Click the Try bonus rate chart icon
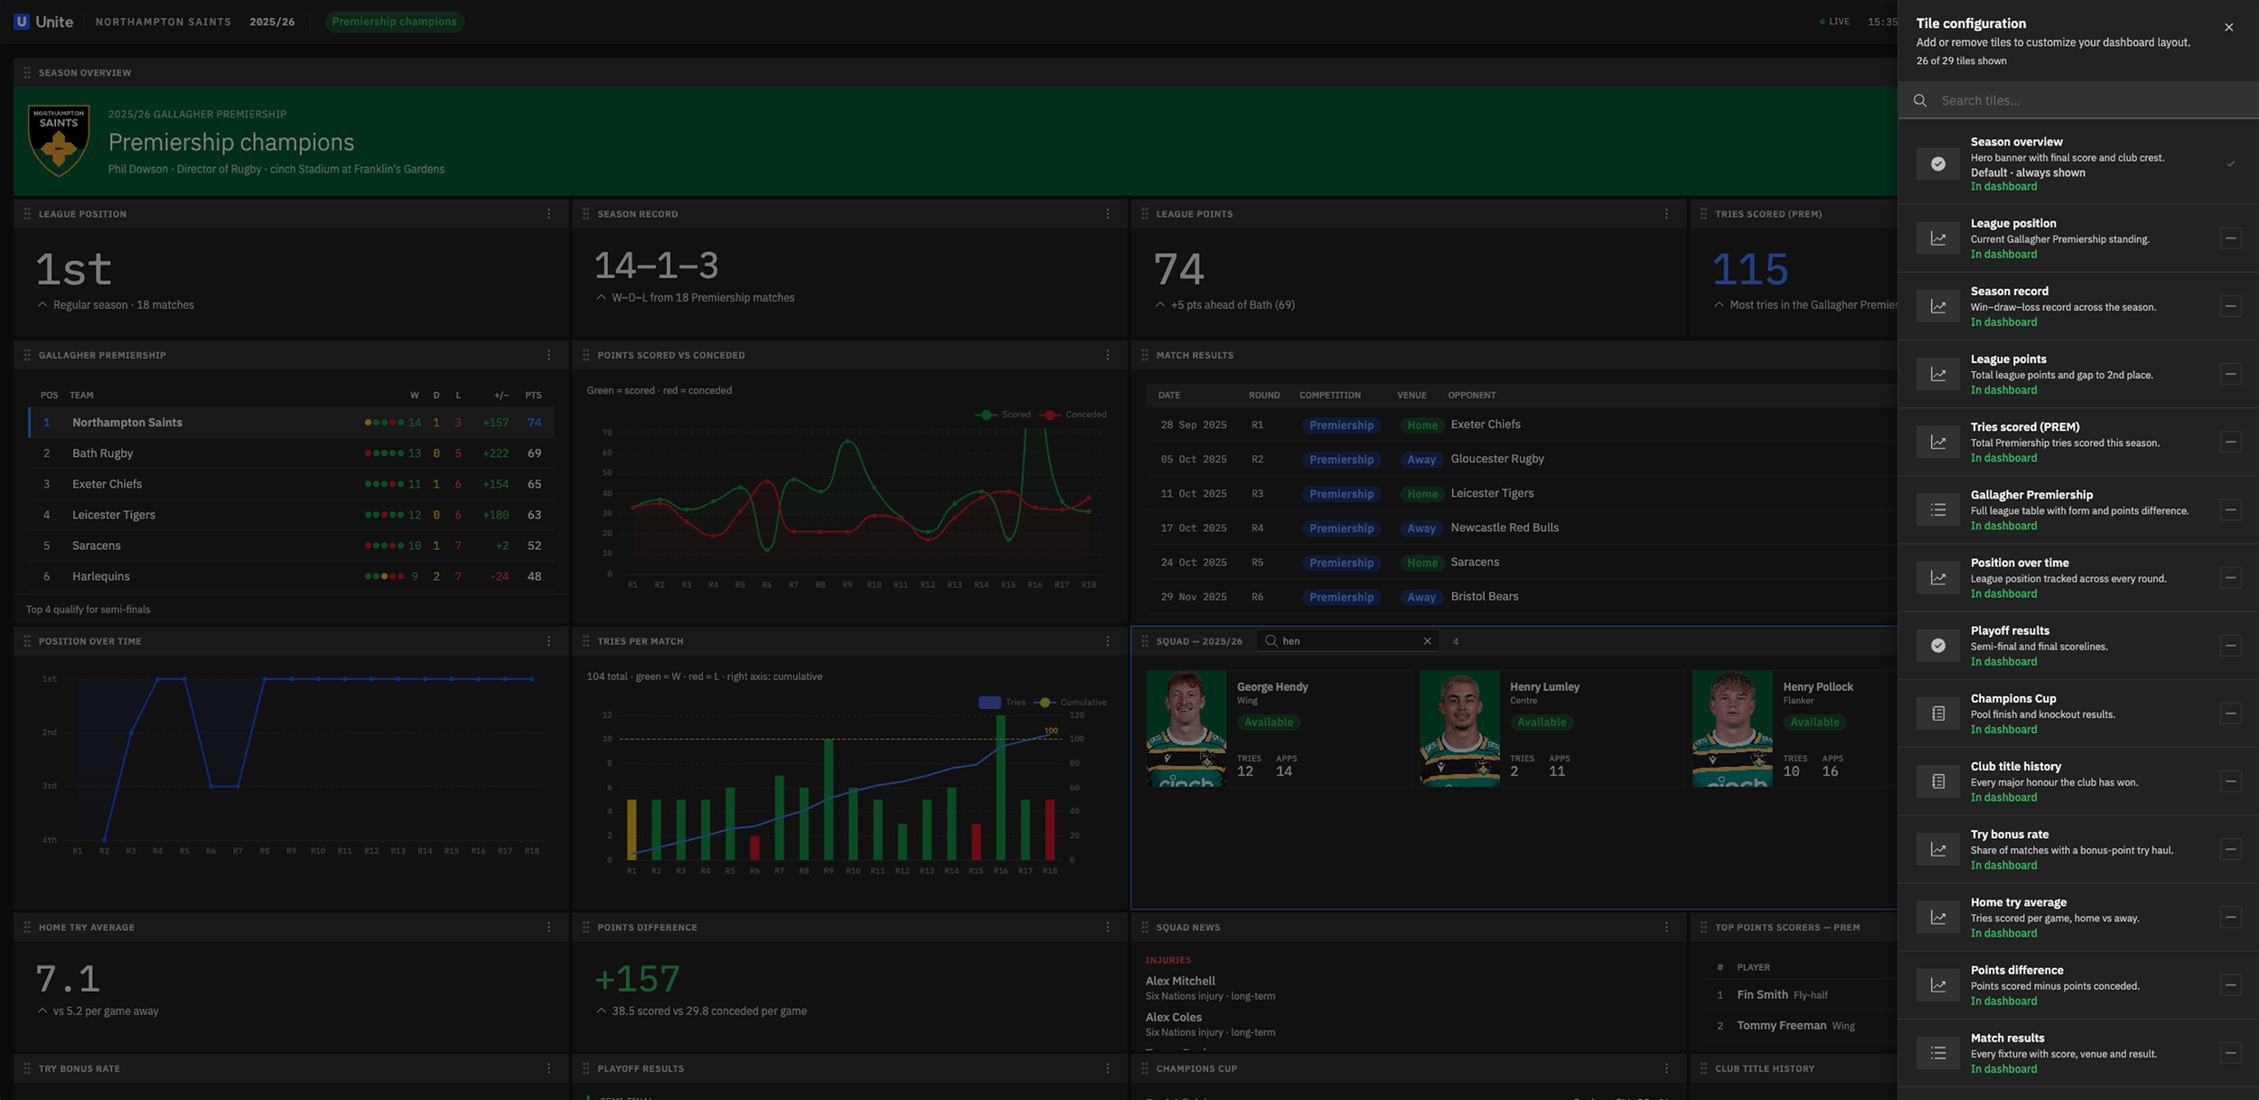Image resolution: width=2259 pixels, height=1100 pixels. [1938, 849]
